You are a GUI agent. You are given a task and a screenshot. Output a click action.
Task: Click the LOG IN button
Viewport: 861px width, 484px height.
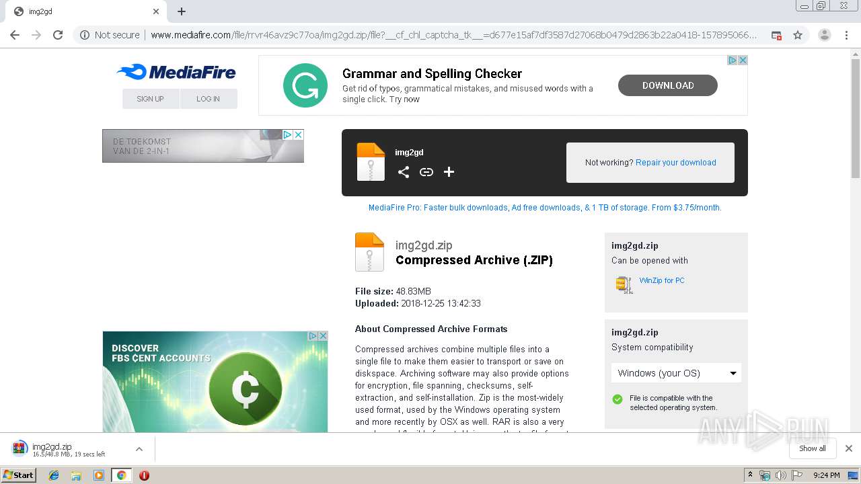[x=209, y=99]
